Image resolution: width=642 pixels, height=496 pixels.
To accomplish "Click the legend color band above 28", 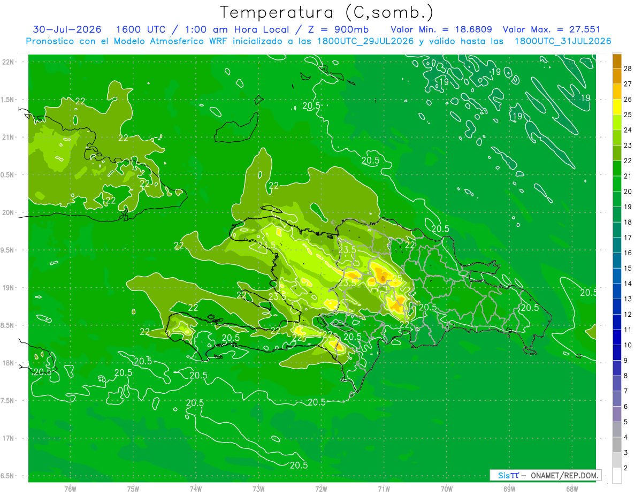I will click(617, 60).
